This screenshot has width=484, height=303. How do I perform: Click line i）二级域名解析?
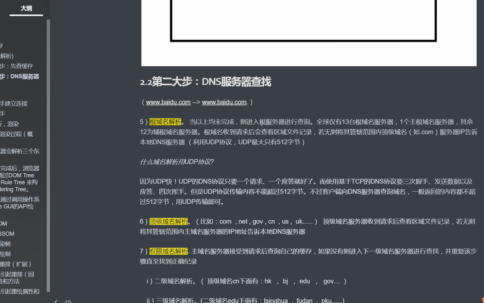coord(246,281)
